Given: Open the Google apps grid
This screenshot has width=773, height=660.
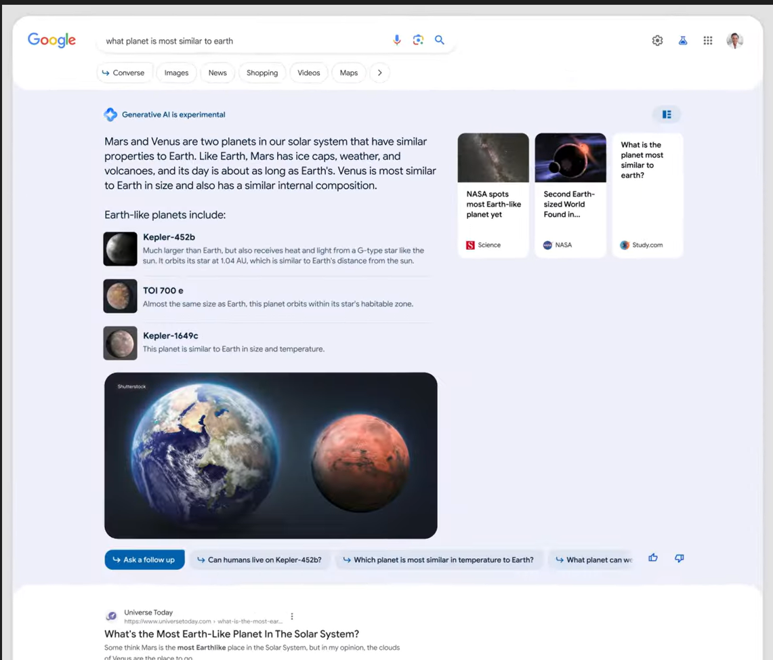Looking at the screenshot, I should pyautogui.click(x=708, y=41).
